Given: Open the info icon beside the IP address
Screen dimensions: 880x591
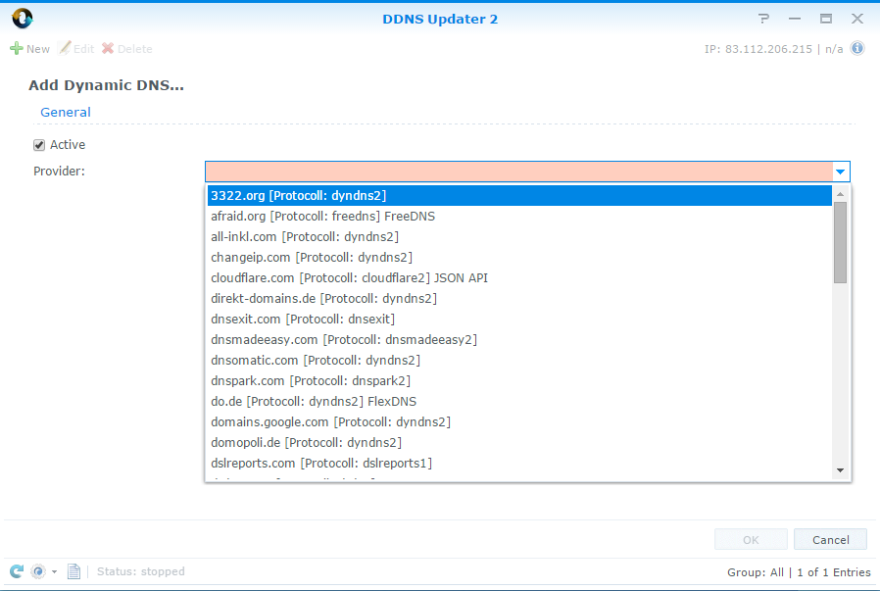Looking at the screenshot, I should click(857, 48).
